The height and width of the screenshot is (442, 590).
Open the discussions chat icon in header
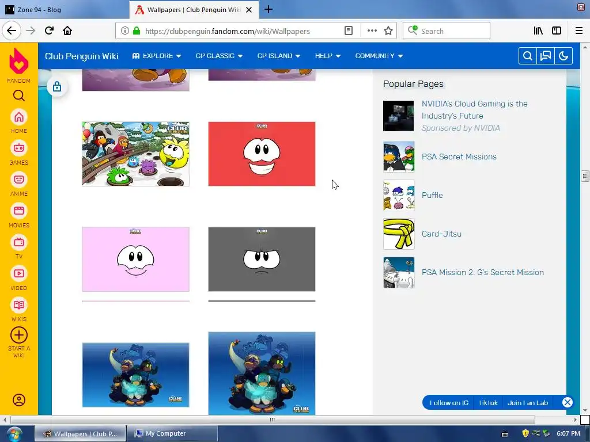click(x=545, y=56)
